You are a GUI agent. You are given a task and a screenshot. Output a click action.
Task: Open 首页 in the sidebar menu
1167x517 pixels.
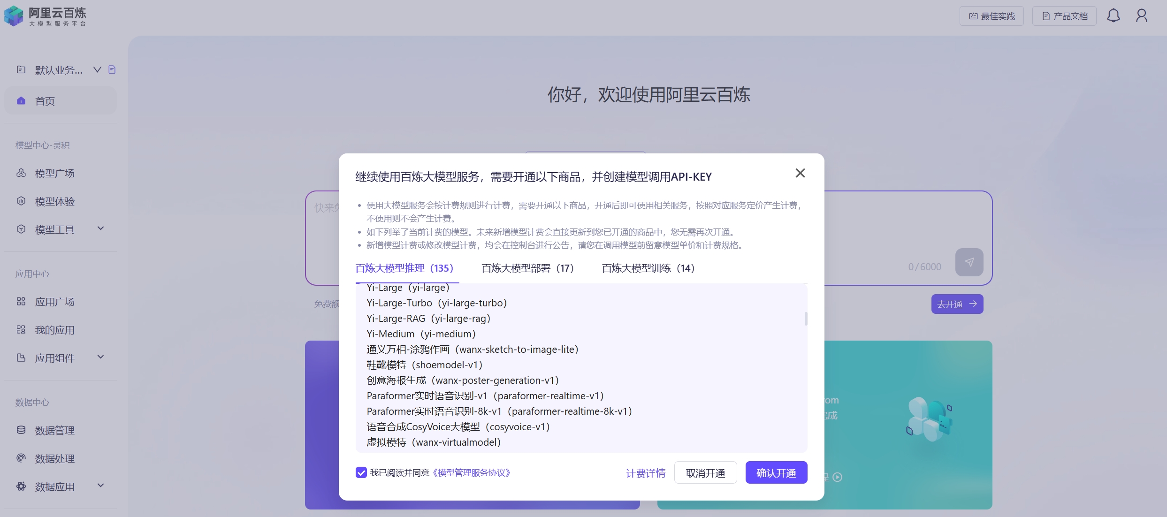[61, 101]
